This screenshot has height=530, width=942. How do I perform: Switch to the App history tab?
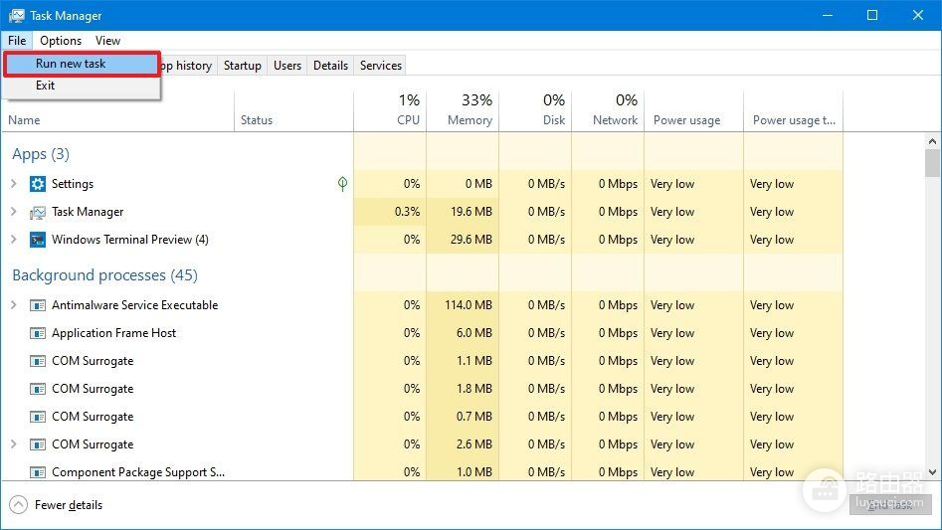[x=189, y=66]
